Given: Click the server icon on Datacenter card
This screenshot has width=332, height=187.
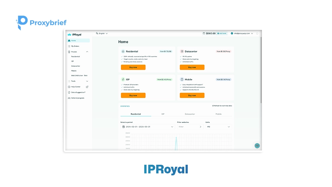Looking at the screenshot, I should [x=182, y=51].
